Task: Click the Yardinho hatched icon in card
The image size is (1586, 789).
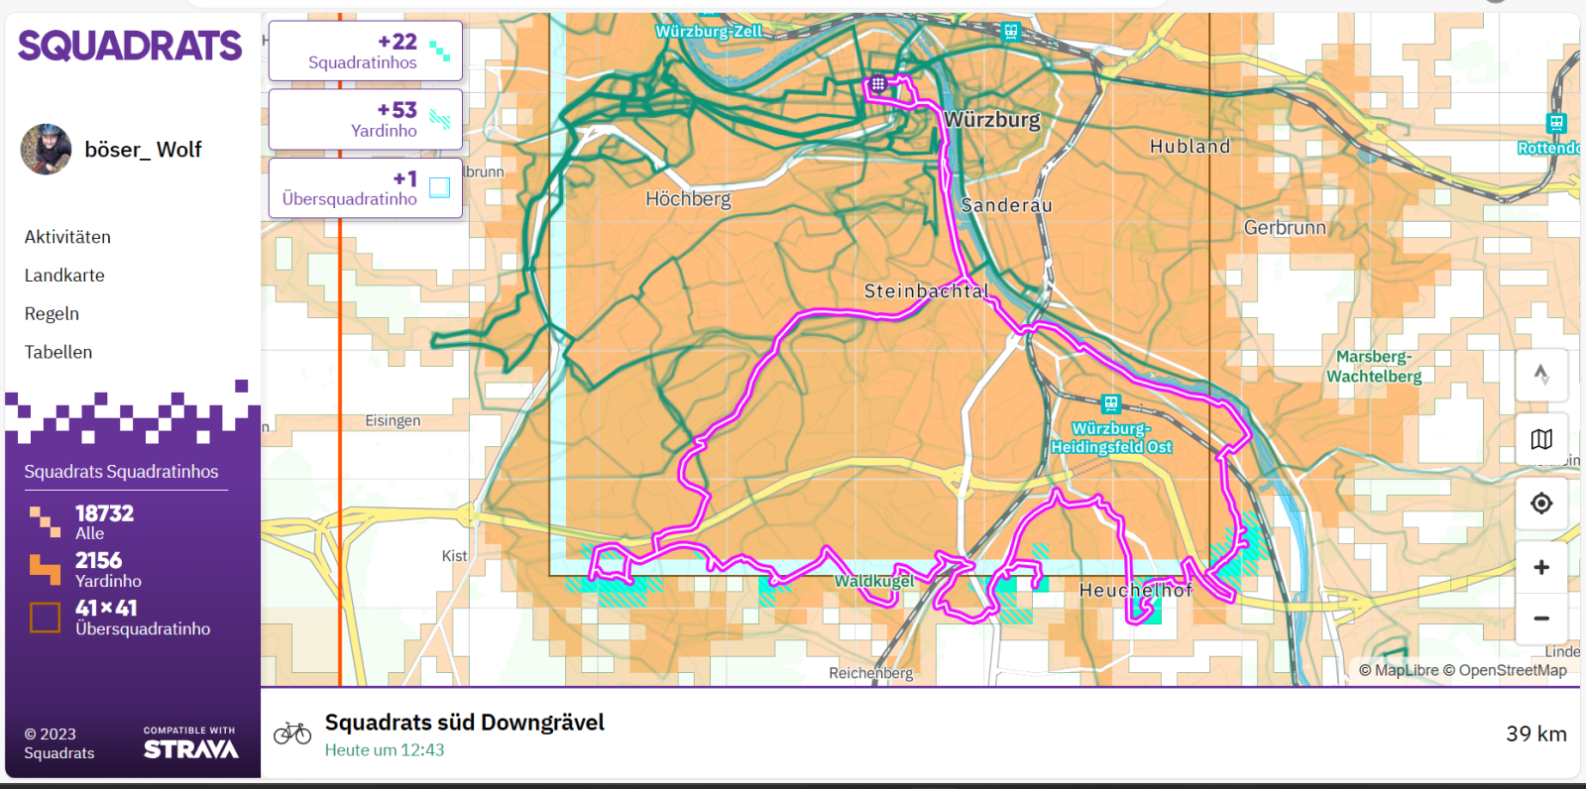Action: [440, 120]
